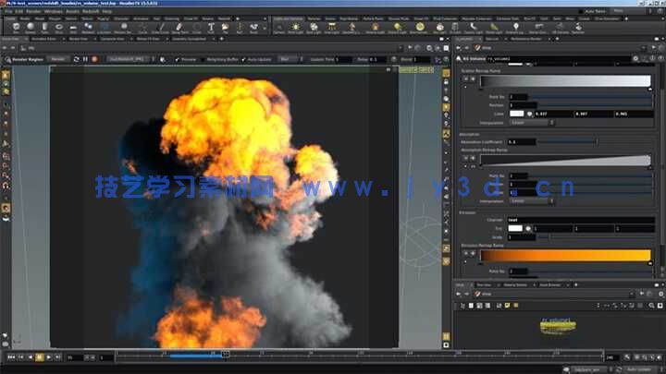666x374 pixels.
Task: Select the Tube shelf tool
Action: coord(44,28)
